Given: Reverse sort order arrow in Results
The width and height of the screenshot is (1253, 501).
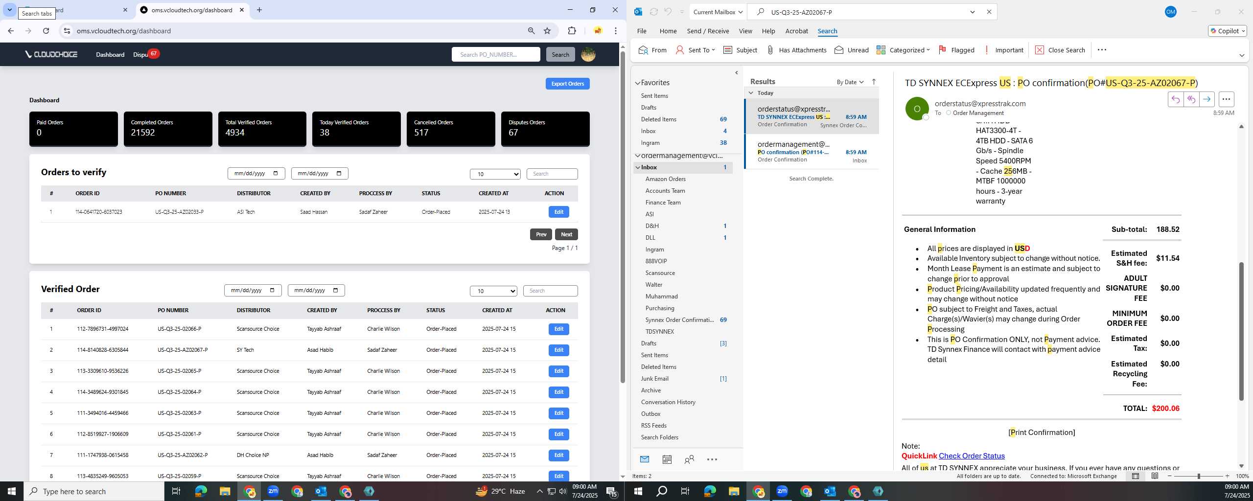Looking at the screenshot, I should click(874, 82).
